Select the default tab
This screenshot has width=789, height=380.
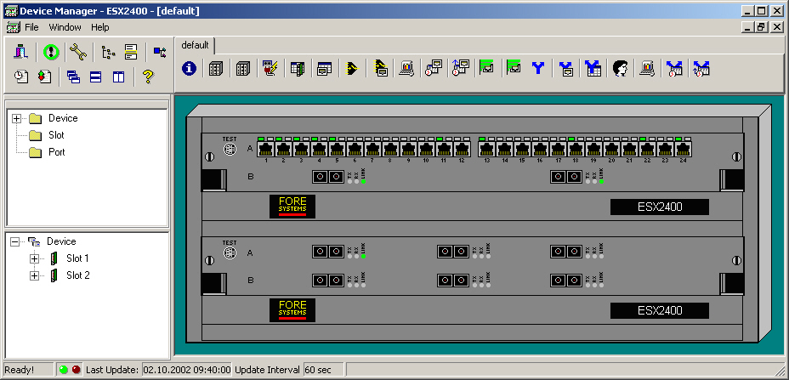pyautogui.click(x=195, y=44)
